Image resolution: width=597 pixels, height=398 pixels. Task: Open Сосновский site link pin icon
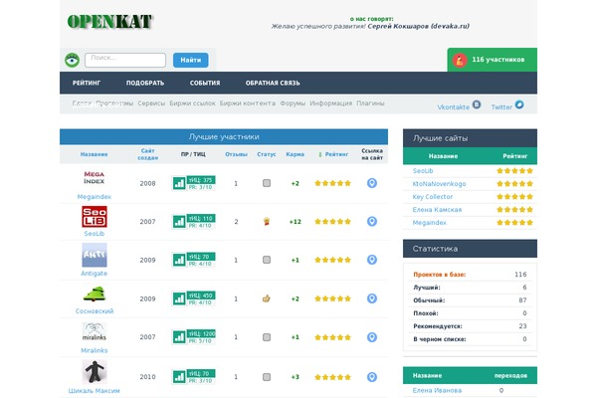pos(372,298)
